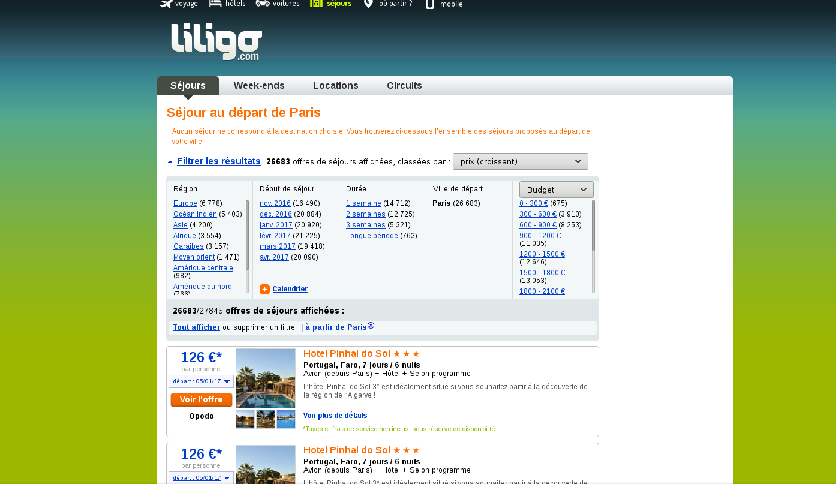This screenshot has width=836, height=484.
Task: Click the orange plus Calendrier icon
Action: point(264,290)
